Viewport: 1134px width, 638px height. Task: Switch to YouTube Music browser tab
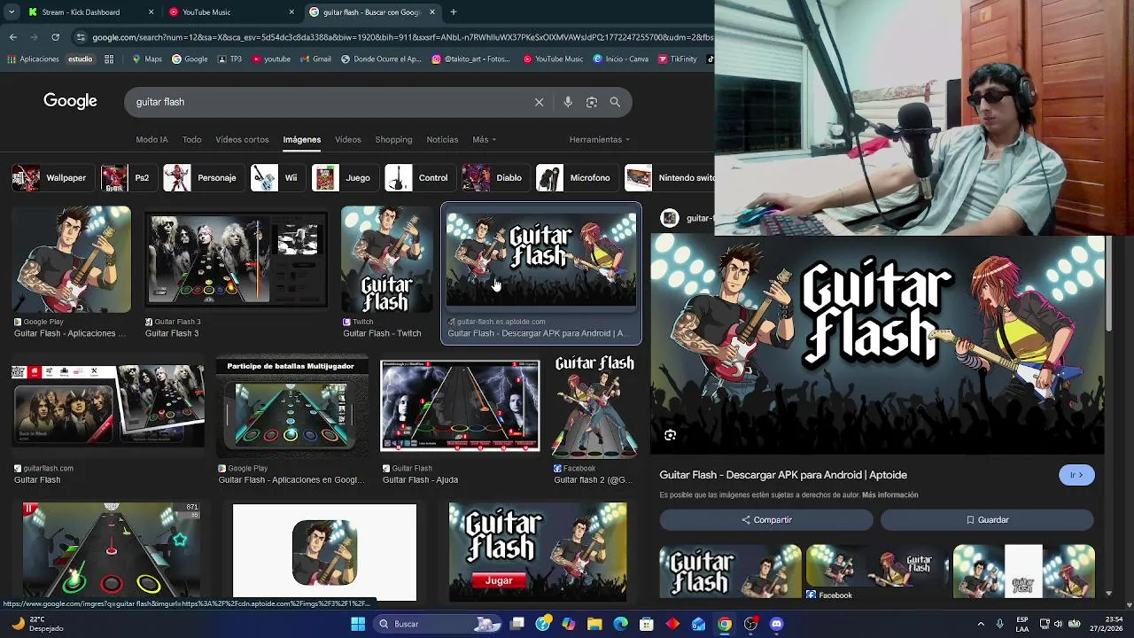(x=232, y=12)
